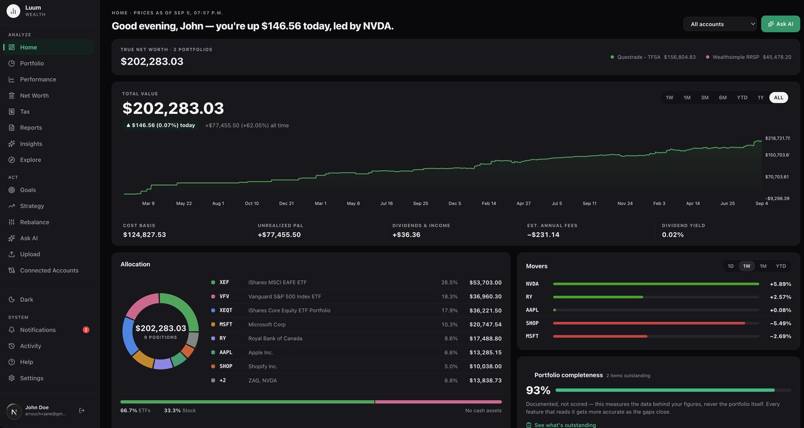Open the Reports menu item

[49, 128]
